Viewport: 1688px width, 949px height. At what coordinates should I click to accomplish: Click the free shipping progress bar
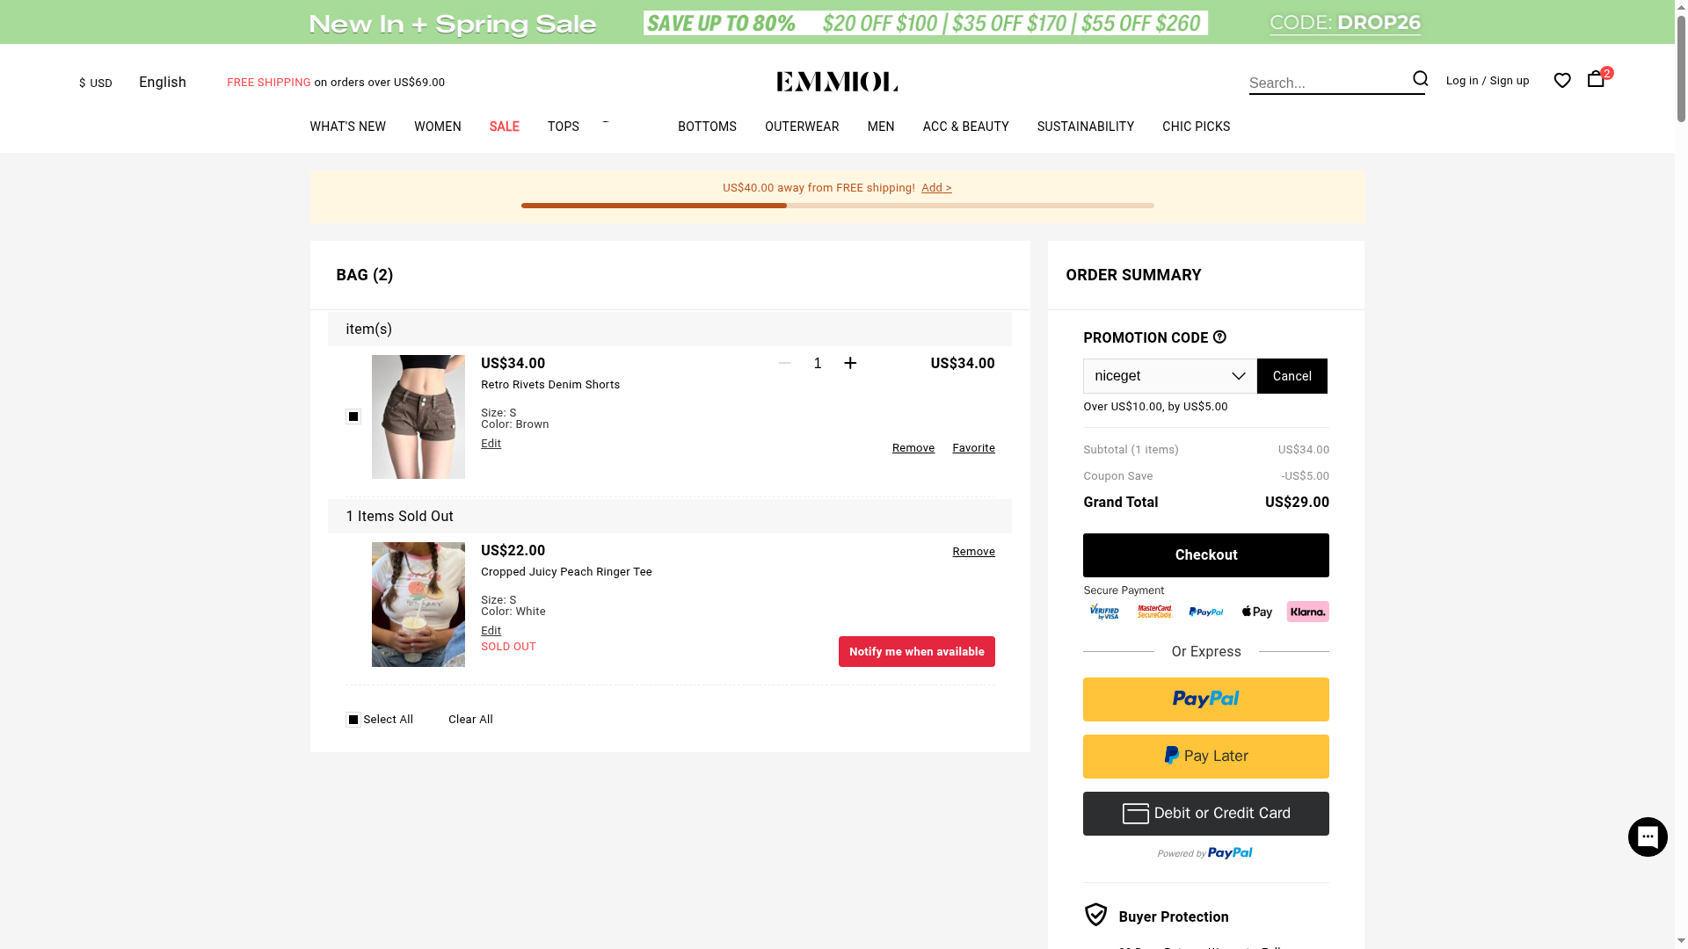coord(837,206)
